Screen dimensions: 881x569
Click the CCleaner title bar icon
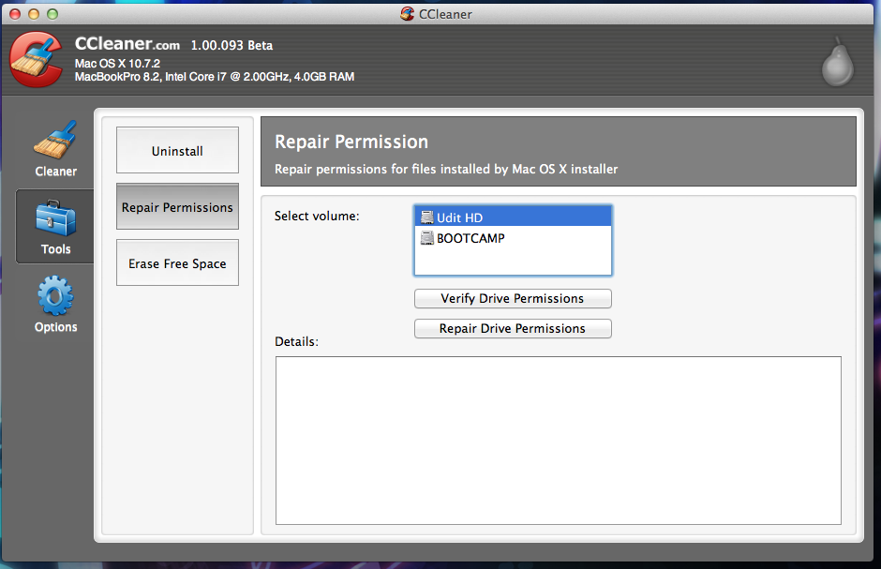click(408, 14)
